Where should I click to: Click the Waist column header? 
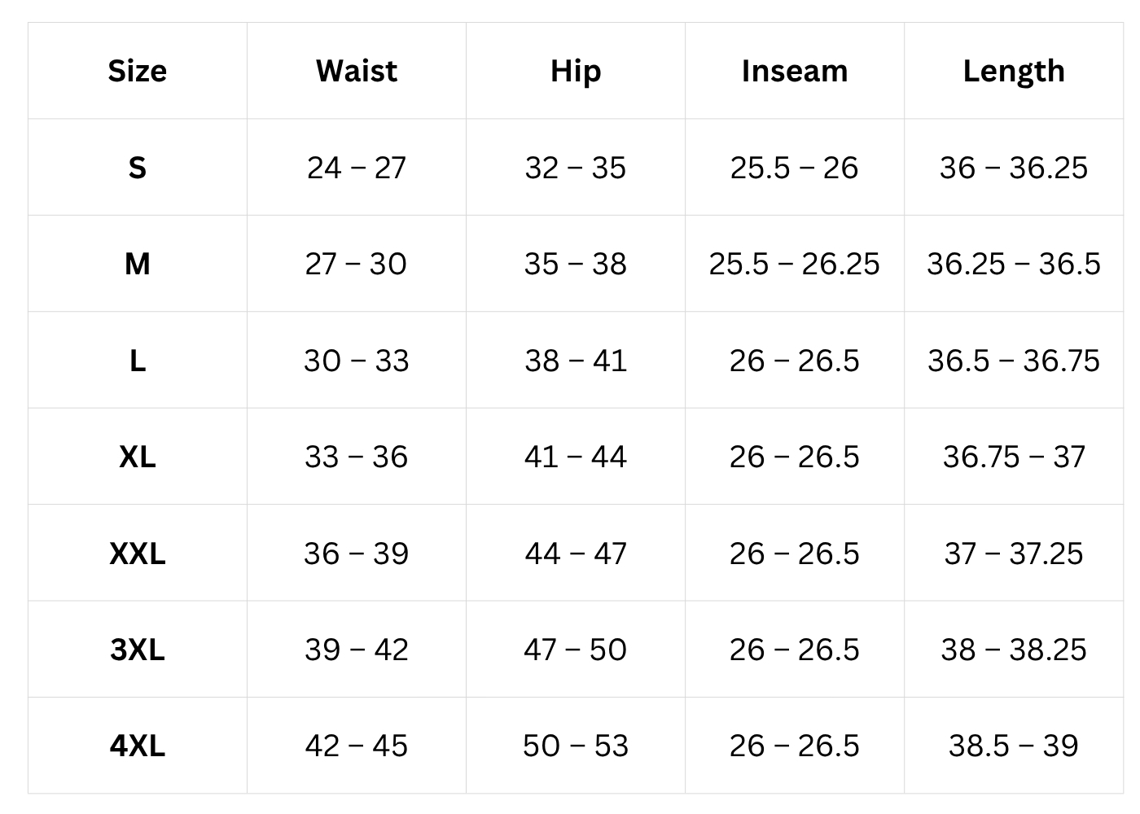357,72
